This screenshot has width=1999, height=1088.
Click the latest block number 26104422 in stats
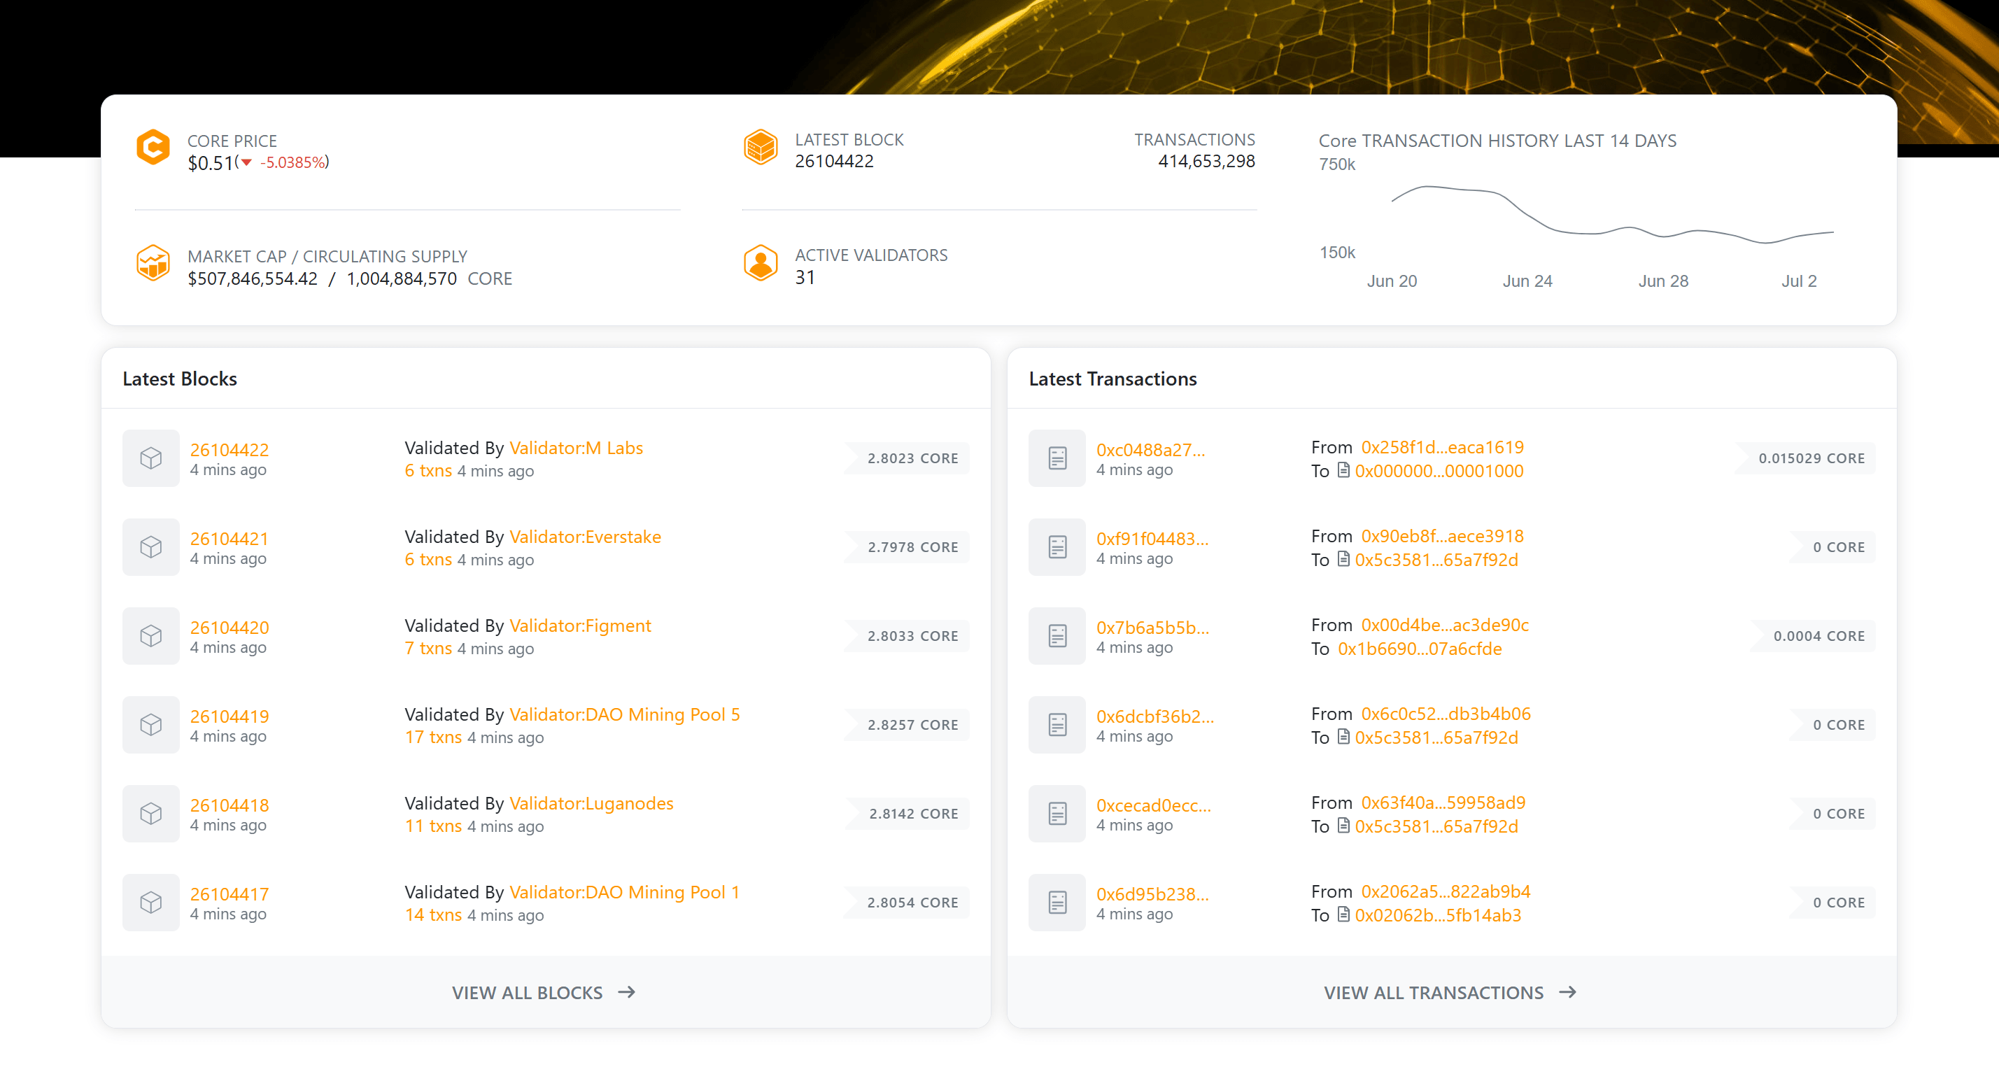tap(834, 162)
